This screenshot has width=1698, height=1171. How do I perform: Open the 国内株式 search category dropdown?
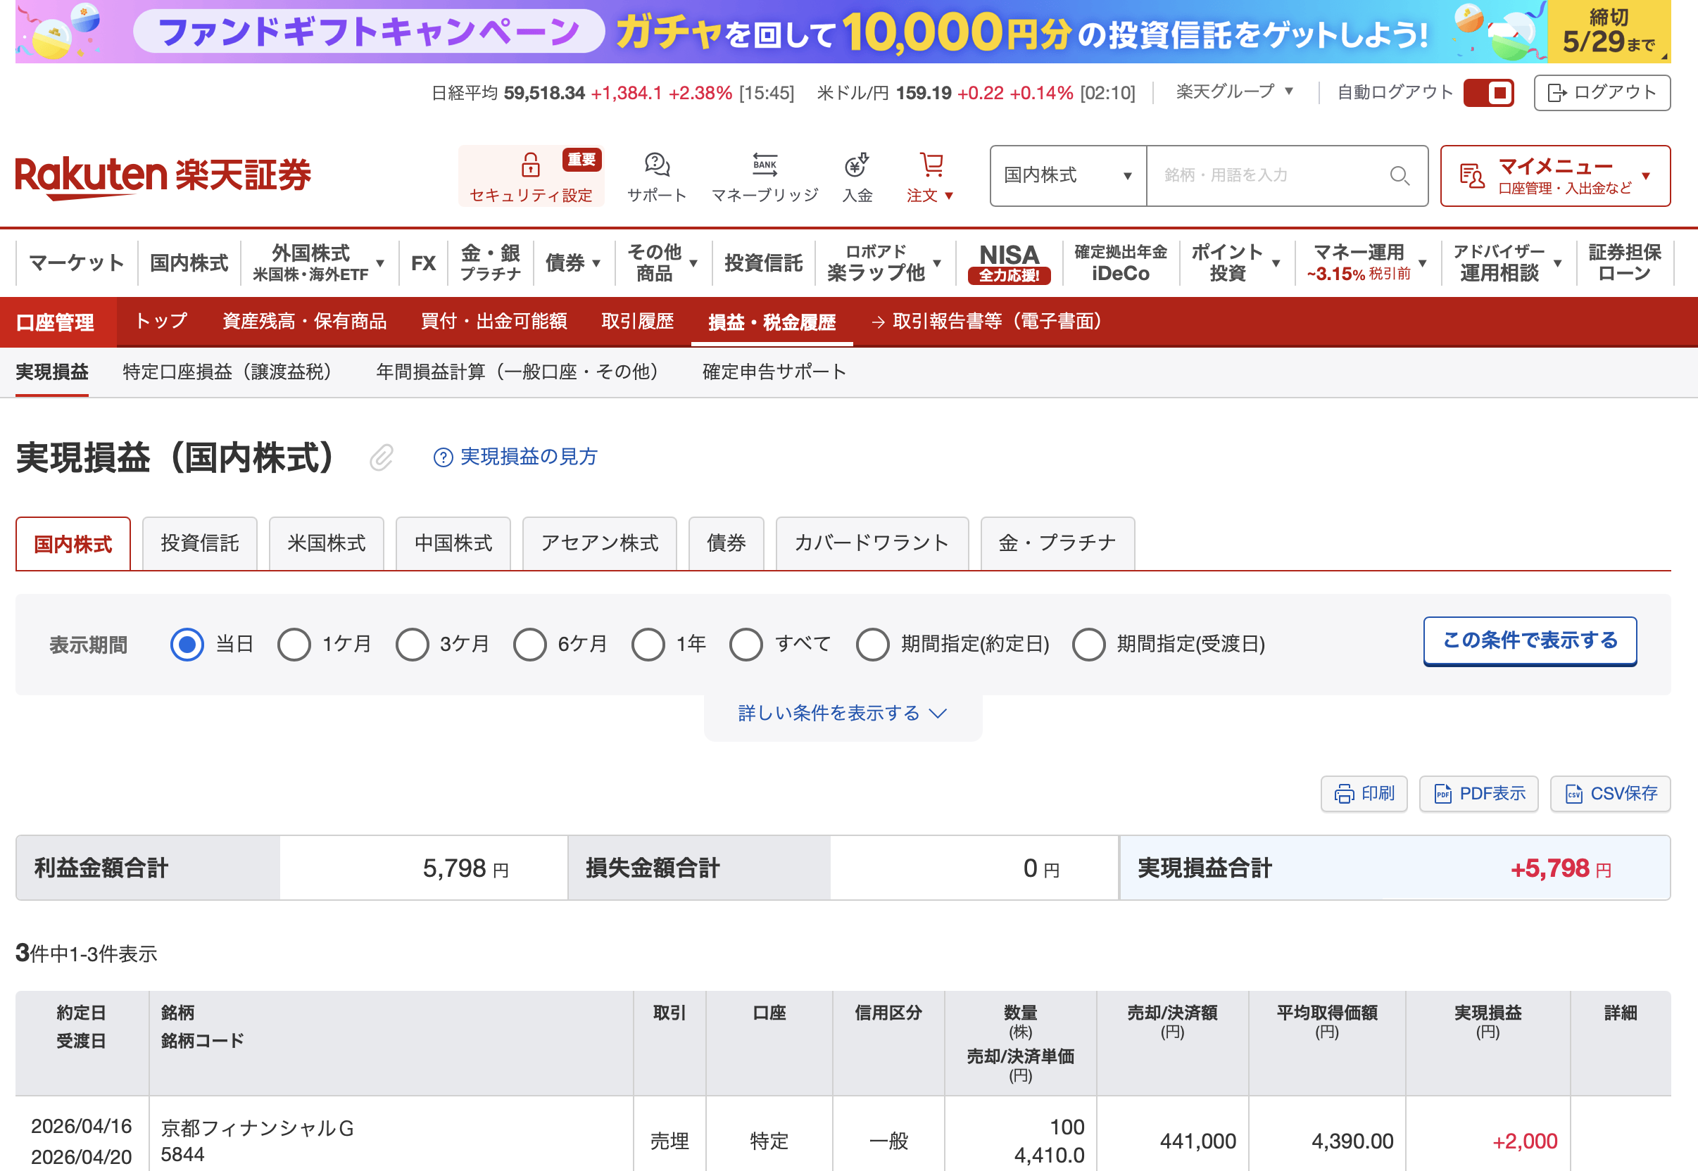click(1068, 176)
